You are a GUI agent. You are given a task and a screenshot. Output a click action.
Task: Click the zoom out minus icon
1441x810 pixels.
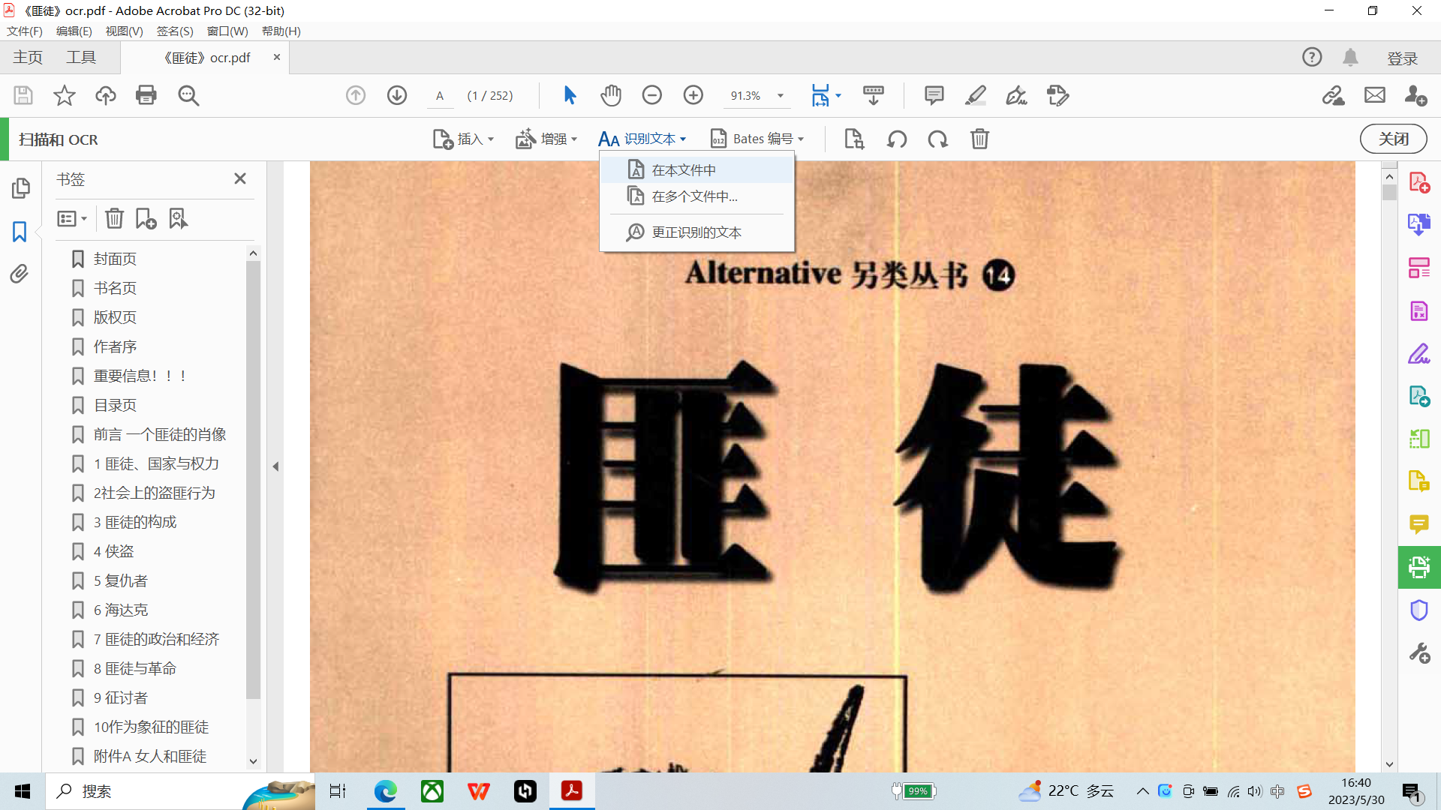[651, 95]
